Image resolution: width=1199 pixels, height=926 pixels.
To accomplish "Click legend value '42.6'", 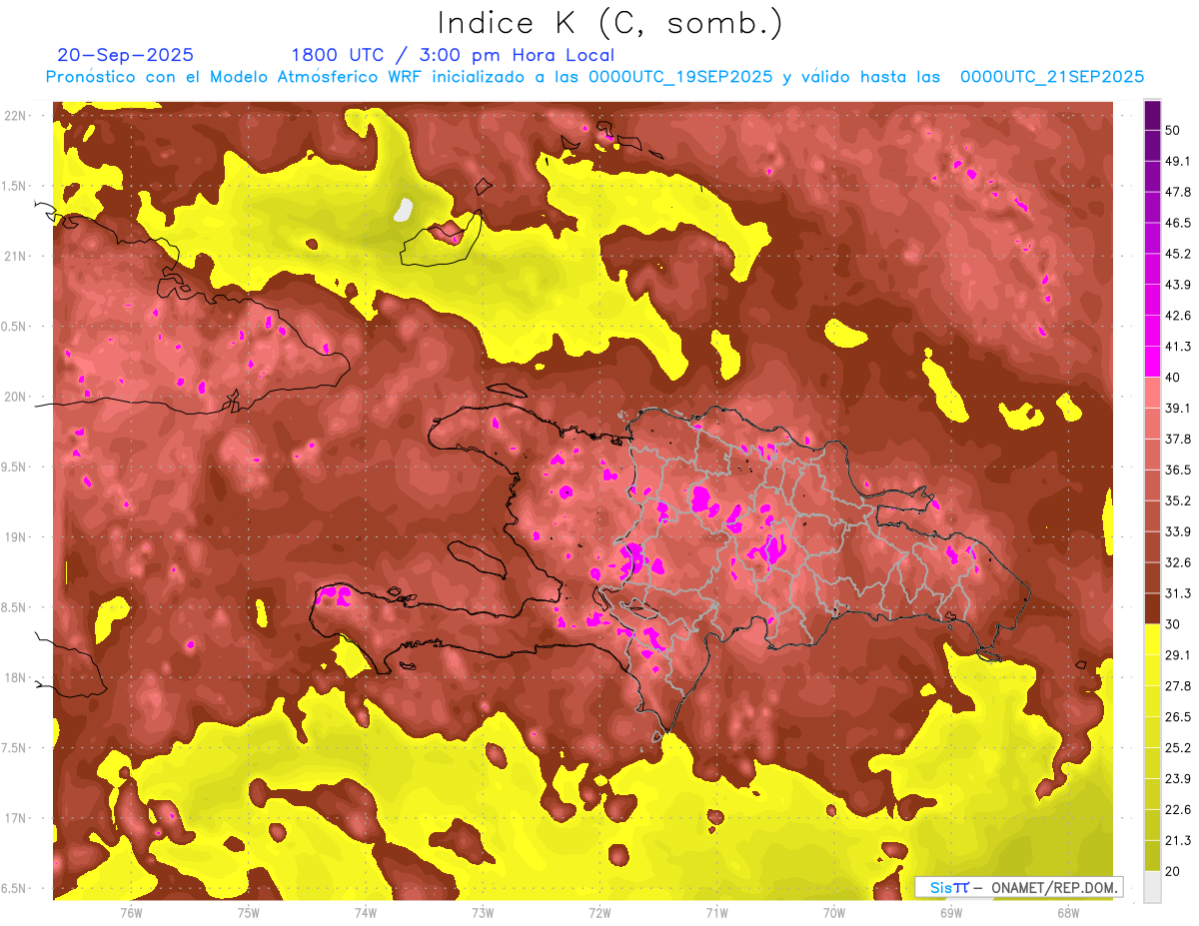I will coord(1178,316).
